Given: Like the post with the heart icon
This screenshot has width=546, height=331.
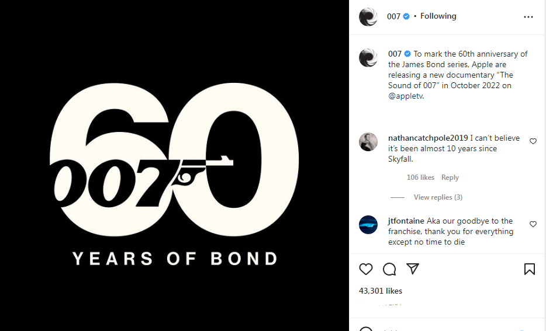Looking at the screenshot, I should click(x=366, y=269).
